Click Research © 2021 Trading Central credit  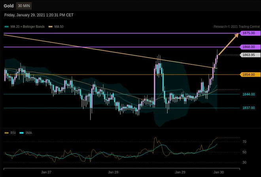pos(237,26)
